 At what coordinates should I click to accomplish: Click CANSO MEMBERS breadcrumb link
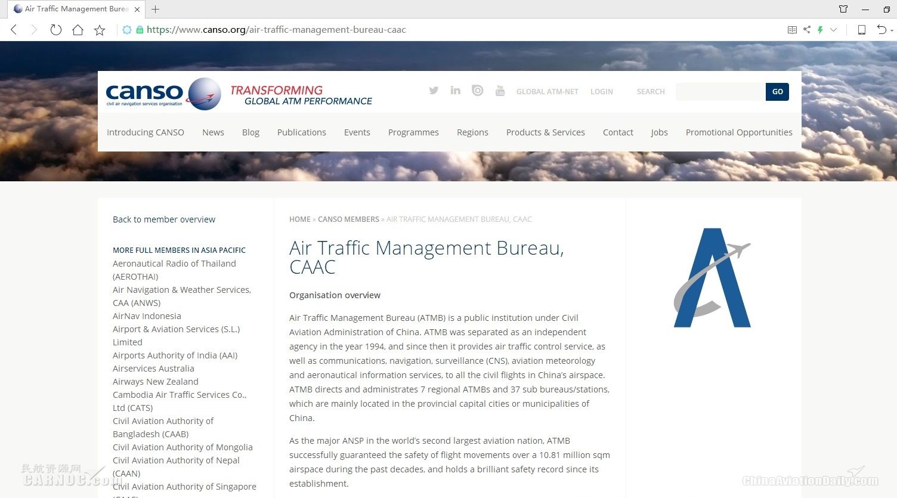click(348, 219)
